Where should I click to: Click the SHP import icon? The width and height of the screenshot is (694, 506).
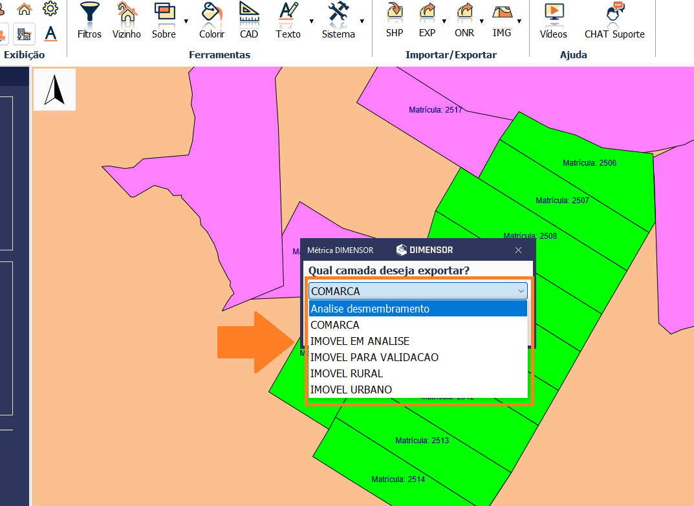395,19
